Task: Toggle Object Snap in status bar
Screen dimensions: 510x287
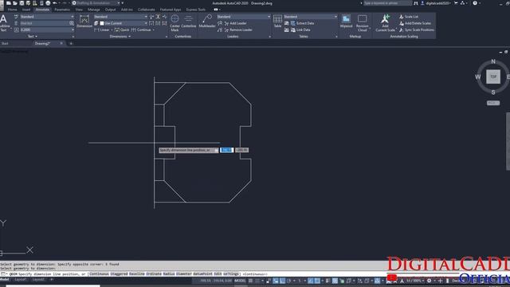Action: click(x=317, y=281)
